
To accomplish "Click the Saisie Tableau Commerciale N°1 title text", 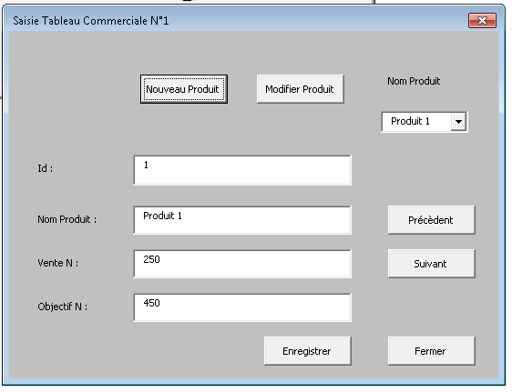I will point(91,21).
